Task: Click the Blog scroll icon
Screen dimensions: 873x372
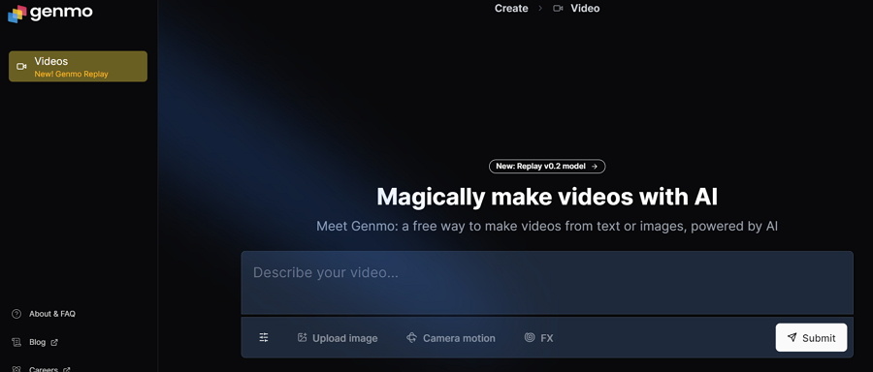Action: coord(16,342)
